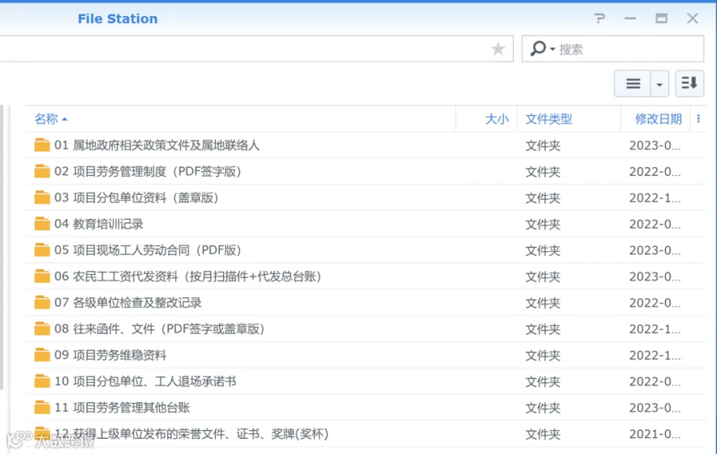
Task: Select 07 各级单位检查及整改记录 name text
Action: tap(128, 303)
